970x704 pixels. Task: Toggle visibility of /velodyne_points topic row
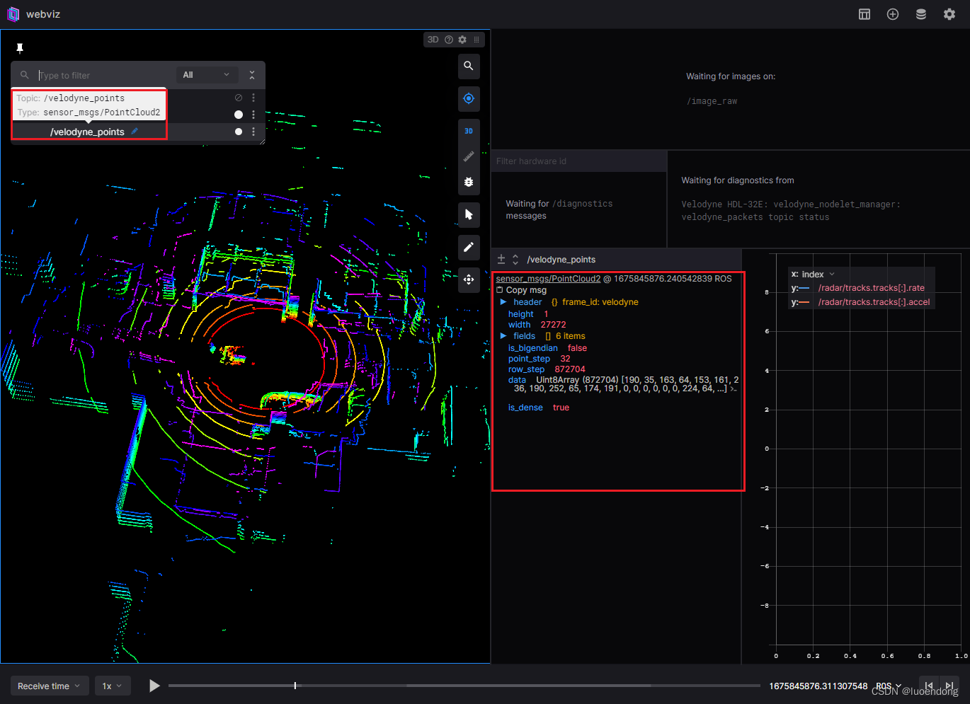[239, 132]
